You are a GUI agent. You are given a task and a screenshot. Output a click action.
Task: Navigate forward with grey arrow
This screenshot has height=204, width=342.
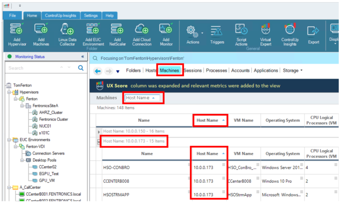[109, 71]
